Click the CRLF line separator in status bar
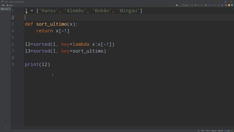 point(203,131)
